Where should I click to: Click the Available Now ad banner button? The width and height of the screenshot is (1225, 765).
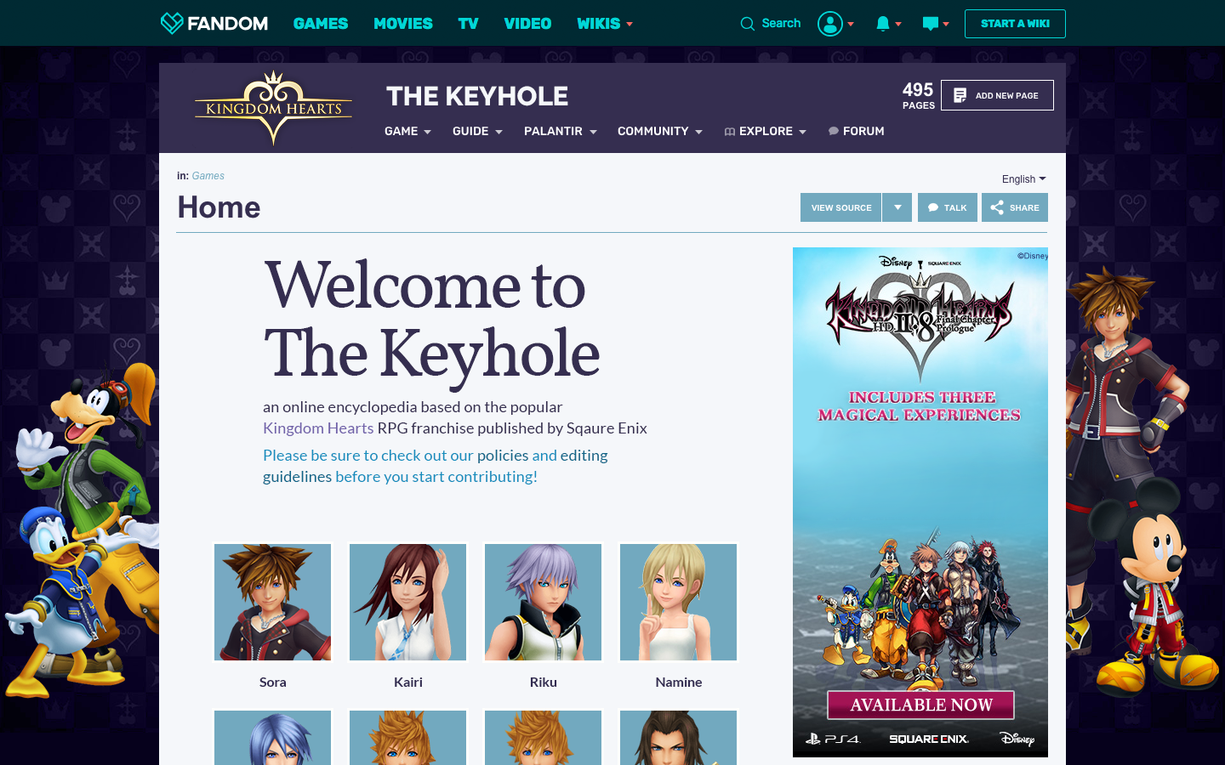[921, 705]
